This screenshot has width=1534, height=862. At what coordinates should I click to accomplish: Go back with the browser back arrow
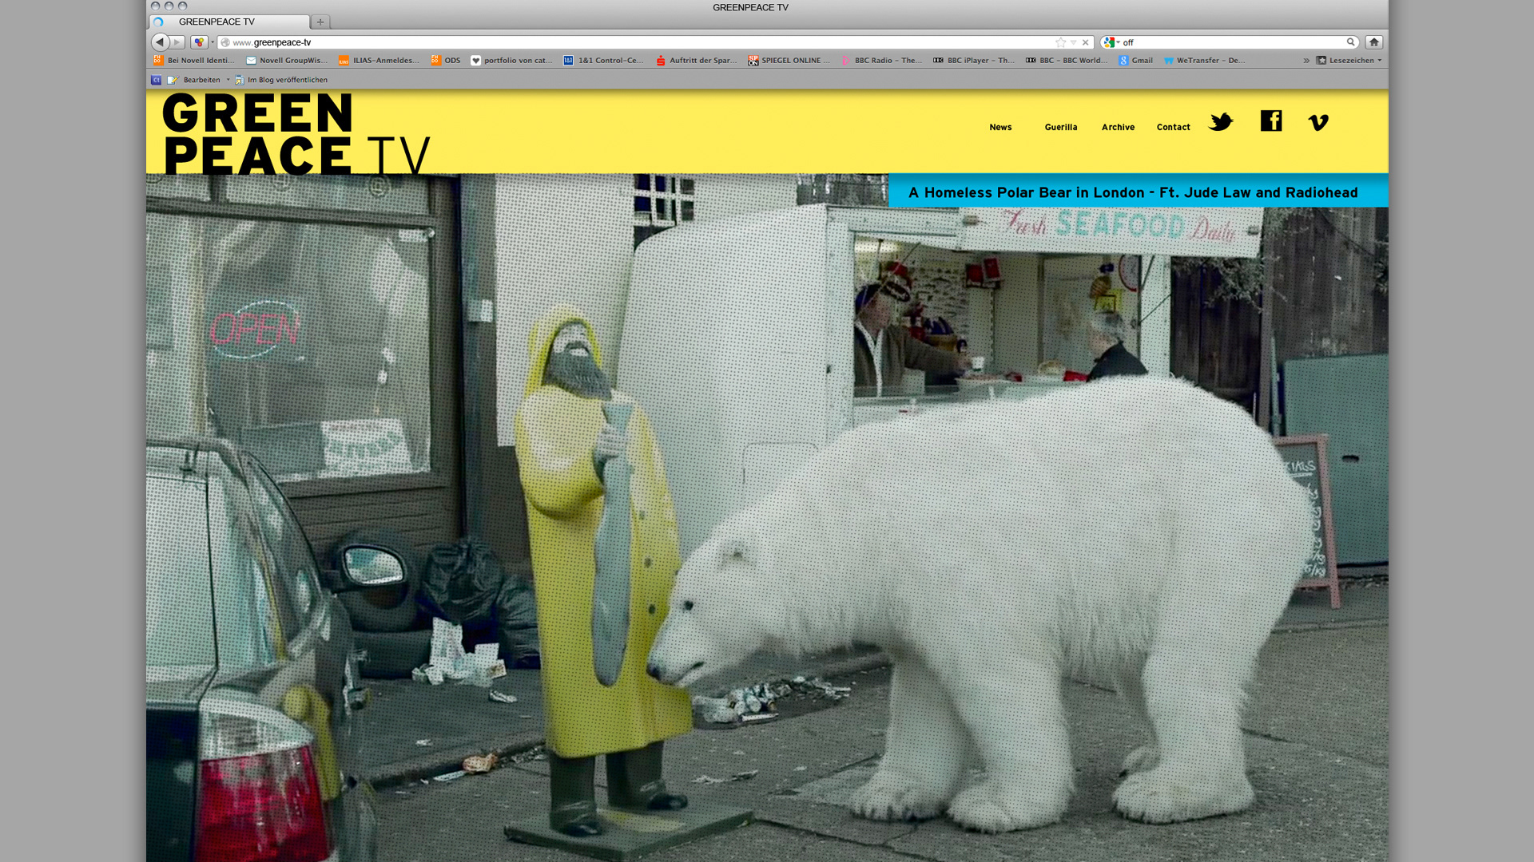coord(160,42)
